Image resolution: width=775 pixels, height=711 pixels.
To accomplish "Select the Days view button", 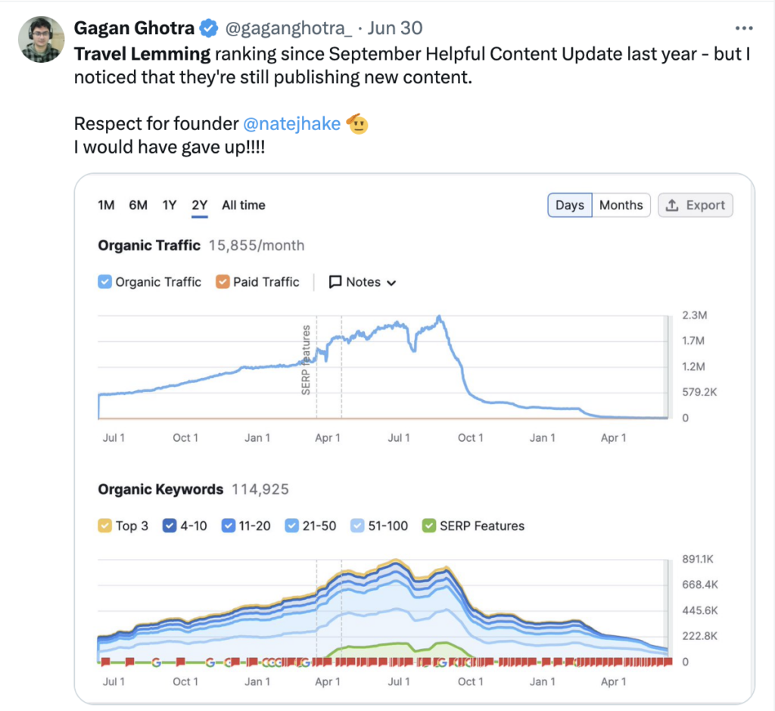I will click(570, 205).
